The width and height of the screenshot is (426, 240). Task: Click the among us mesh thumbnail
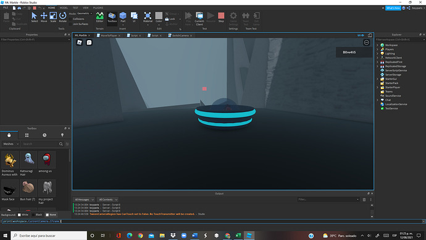(x=47, y=160)
